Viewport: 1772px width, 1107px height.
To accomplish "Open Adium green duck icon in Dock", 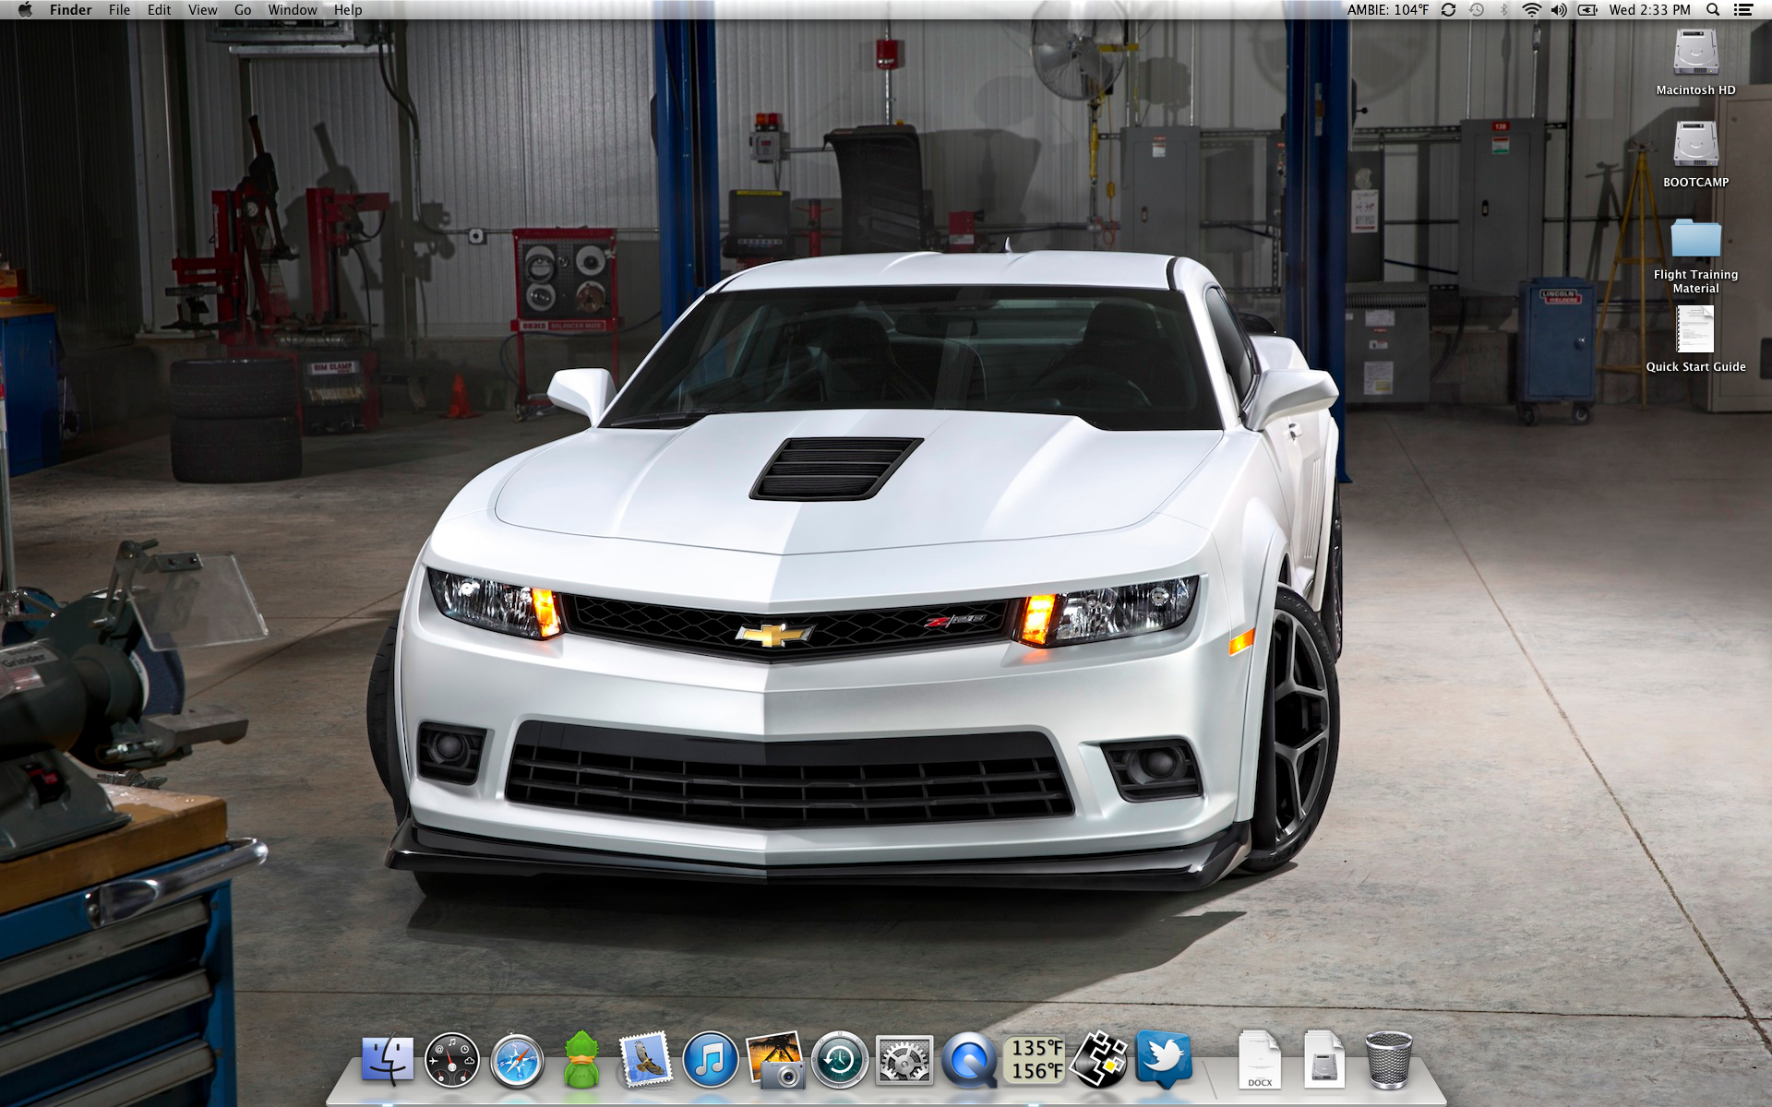I will [x=581, y=1060].
